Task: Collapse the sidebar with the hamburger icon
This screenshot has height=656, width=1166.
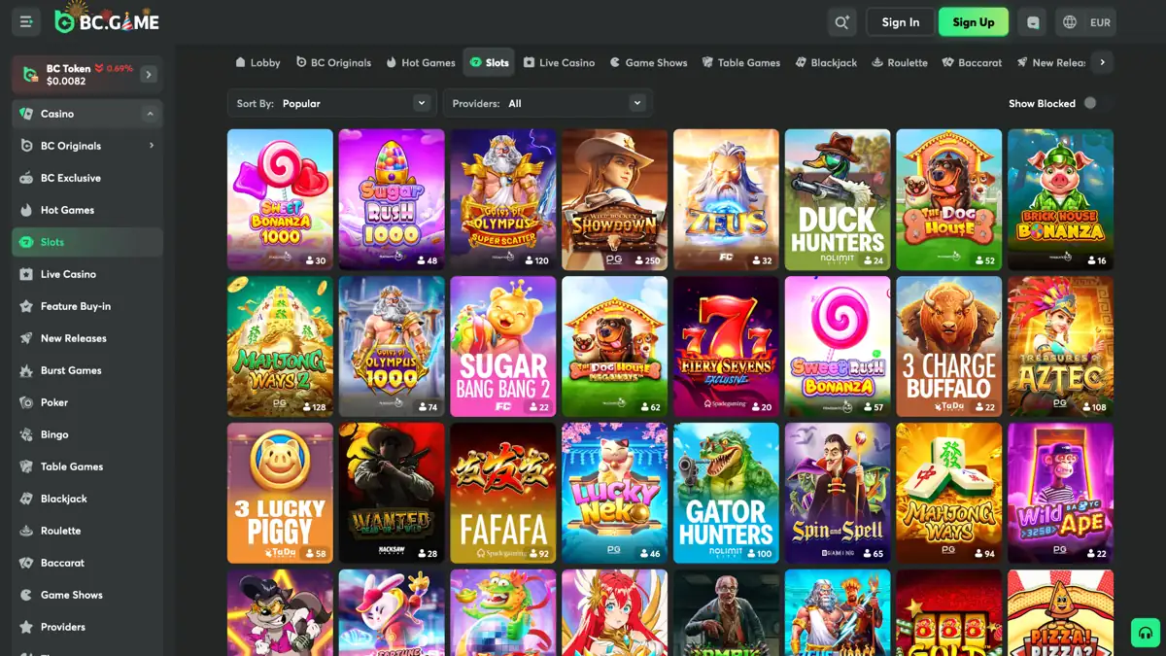Action: [x=25, y=21]
